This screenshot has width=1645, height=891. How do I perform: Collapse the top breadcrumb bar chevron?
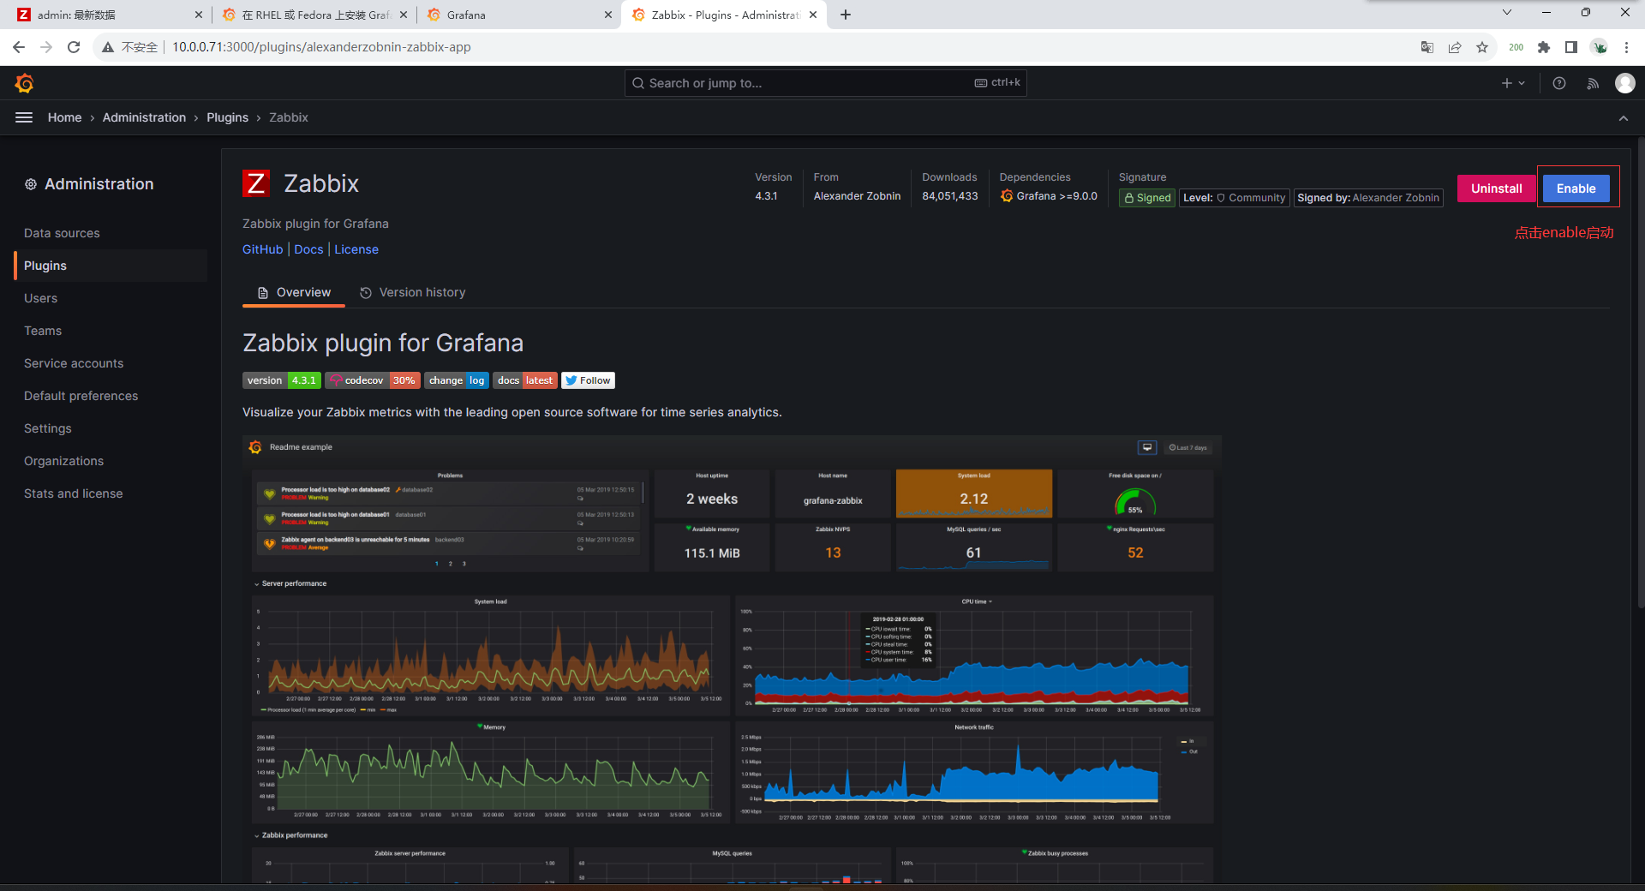pos(1624,118)
